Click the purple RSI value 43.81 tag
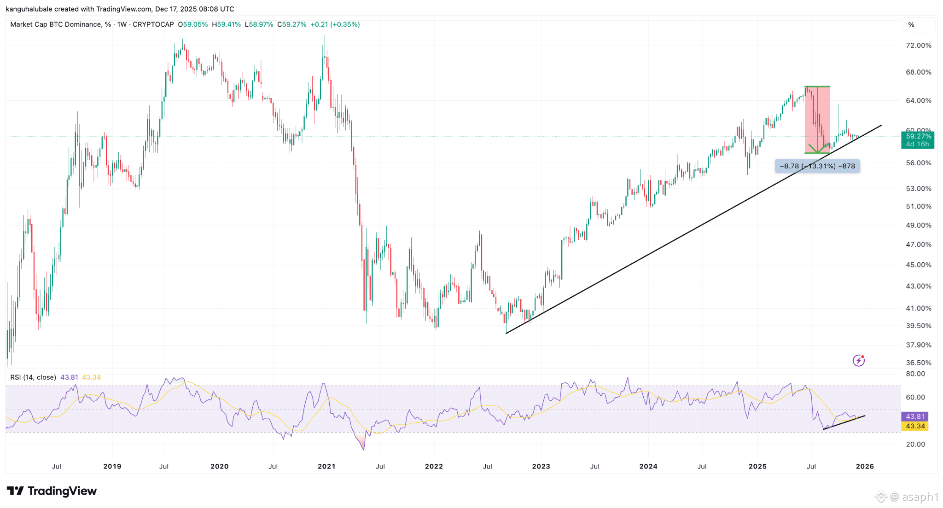This screenshot has width=943, height=508. (x=915, y=416)
